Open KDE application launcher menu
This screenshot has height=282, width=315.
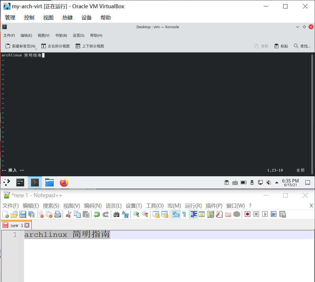[x=7, y=183]
